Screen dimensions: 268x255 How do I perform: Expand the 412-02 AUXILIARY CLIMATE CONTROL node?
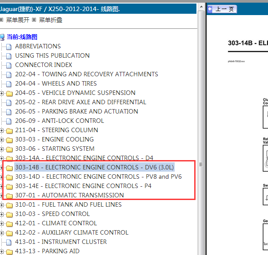point(1,233)
